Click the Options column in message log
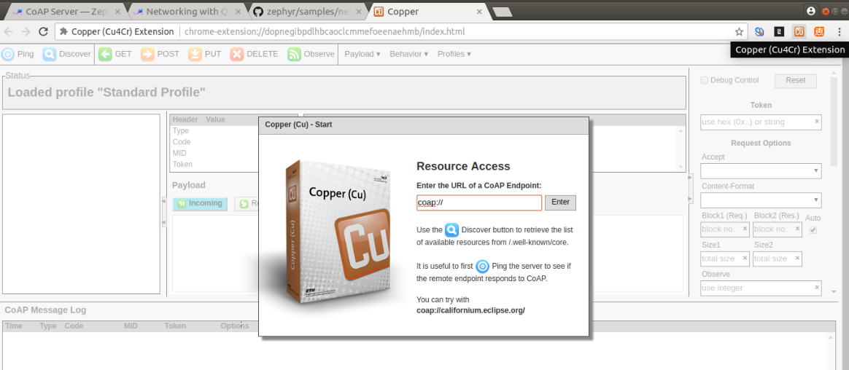This screenshot has height=370, width=849. pyautogui.click(x=235, y=326)
